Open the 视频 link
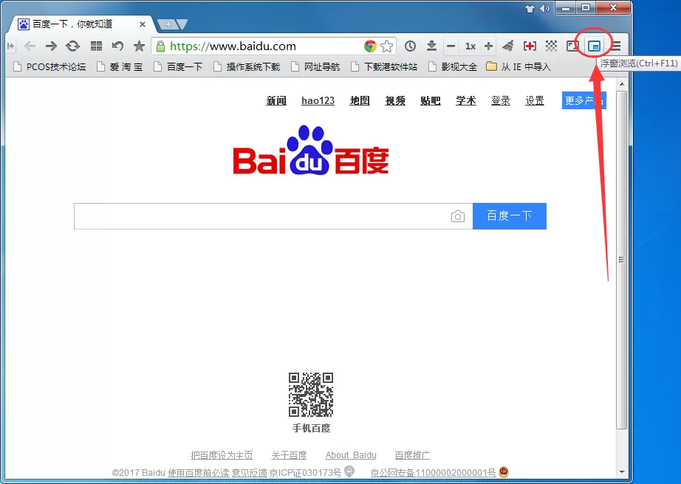 (x=395, y=100)
